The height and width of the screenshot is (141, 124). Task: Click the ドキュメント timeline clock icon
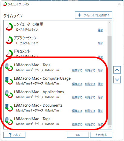point(9,53)
